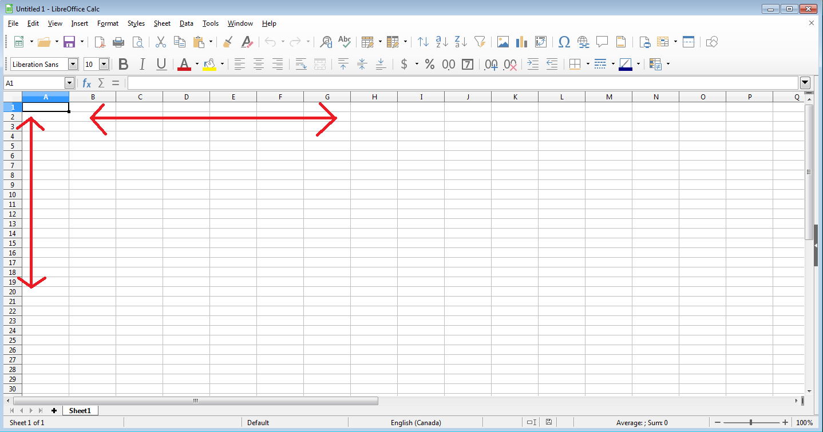Click the Insert Chart icon
Image resolution: width=823 pixels, height=432 pixels.
[521, 42]
